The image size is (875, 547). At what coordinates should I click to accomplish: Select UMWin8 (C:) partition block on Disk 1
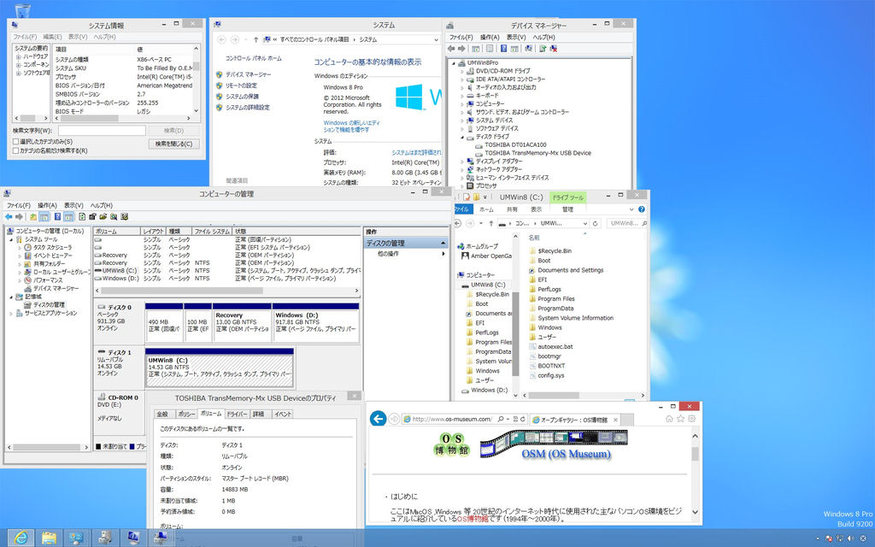[x=220, y=368]
